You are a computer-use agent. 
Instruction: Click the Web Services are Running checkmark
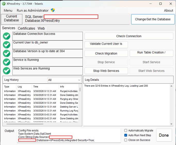[7, 71]
